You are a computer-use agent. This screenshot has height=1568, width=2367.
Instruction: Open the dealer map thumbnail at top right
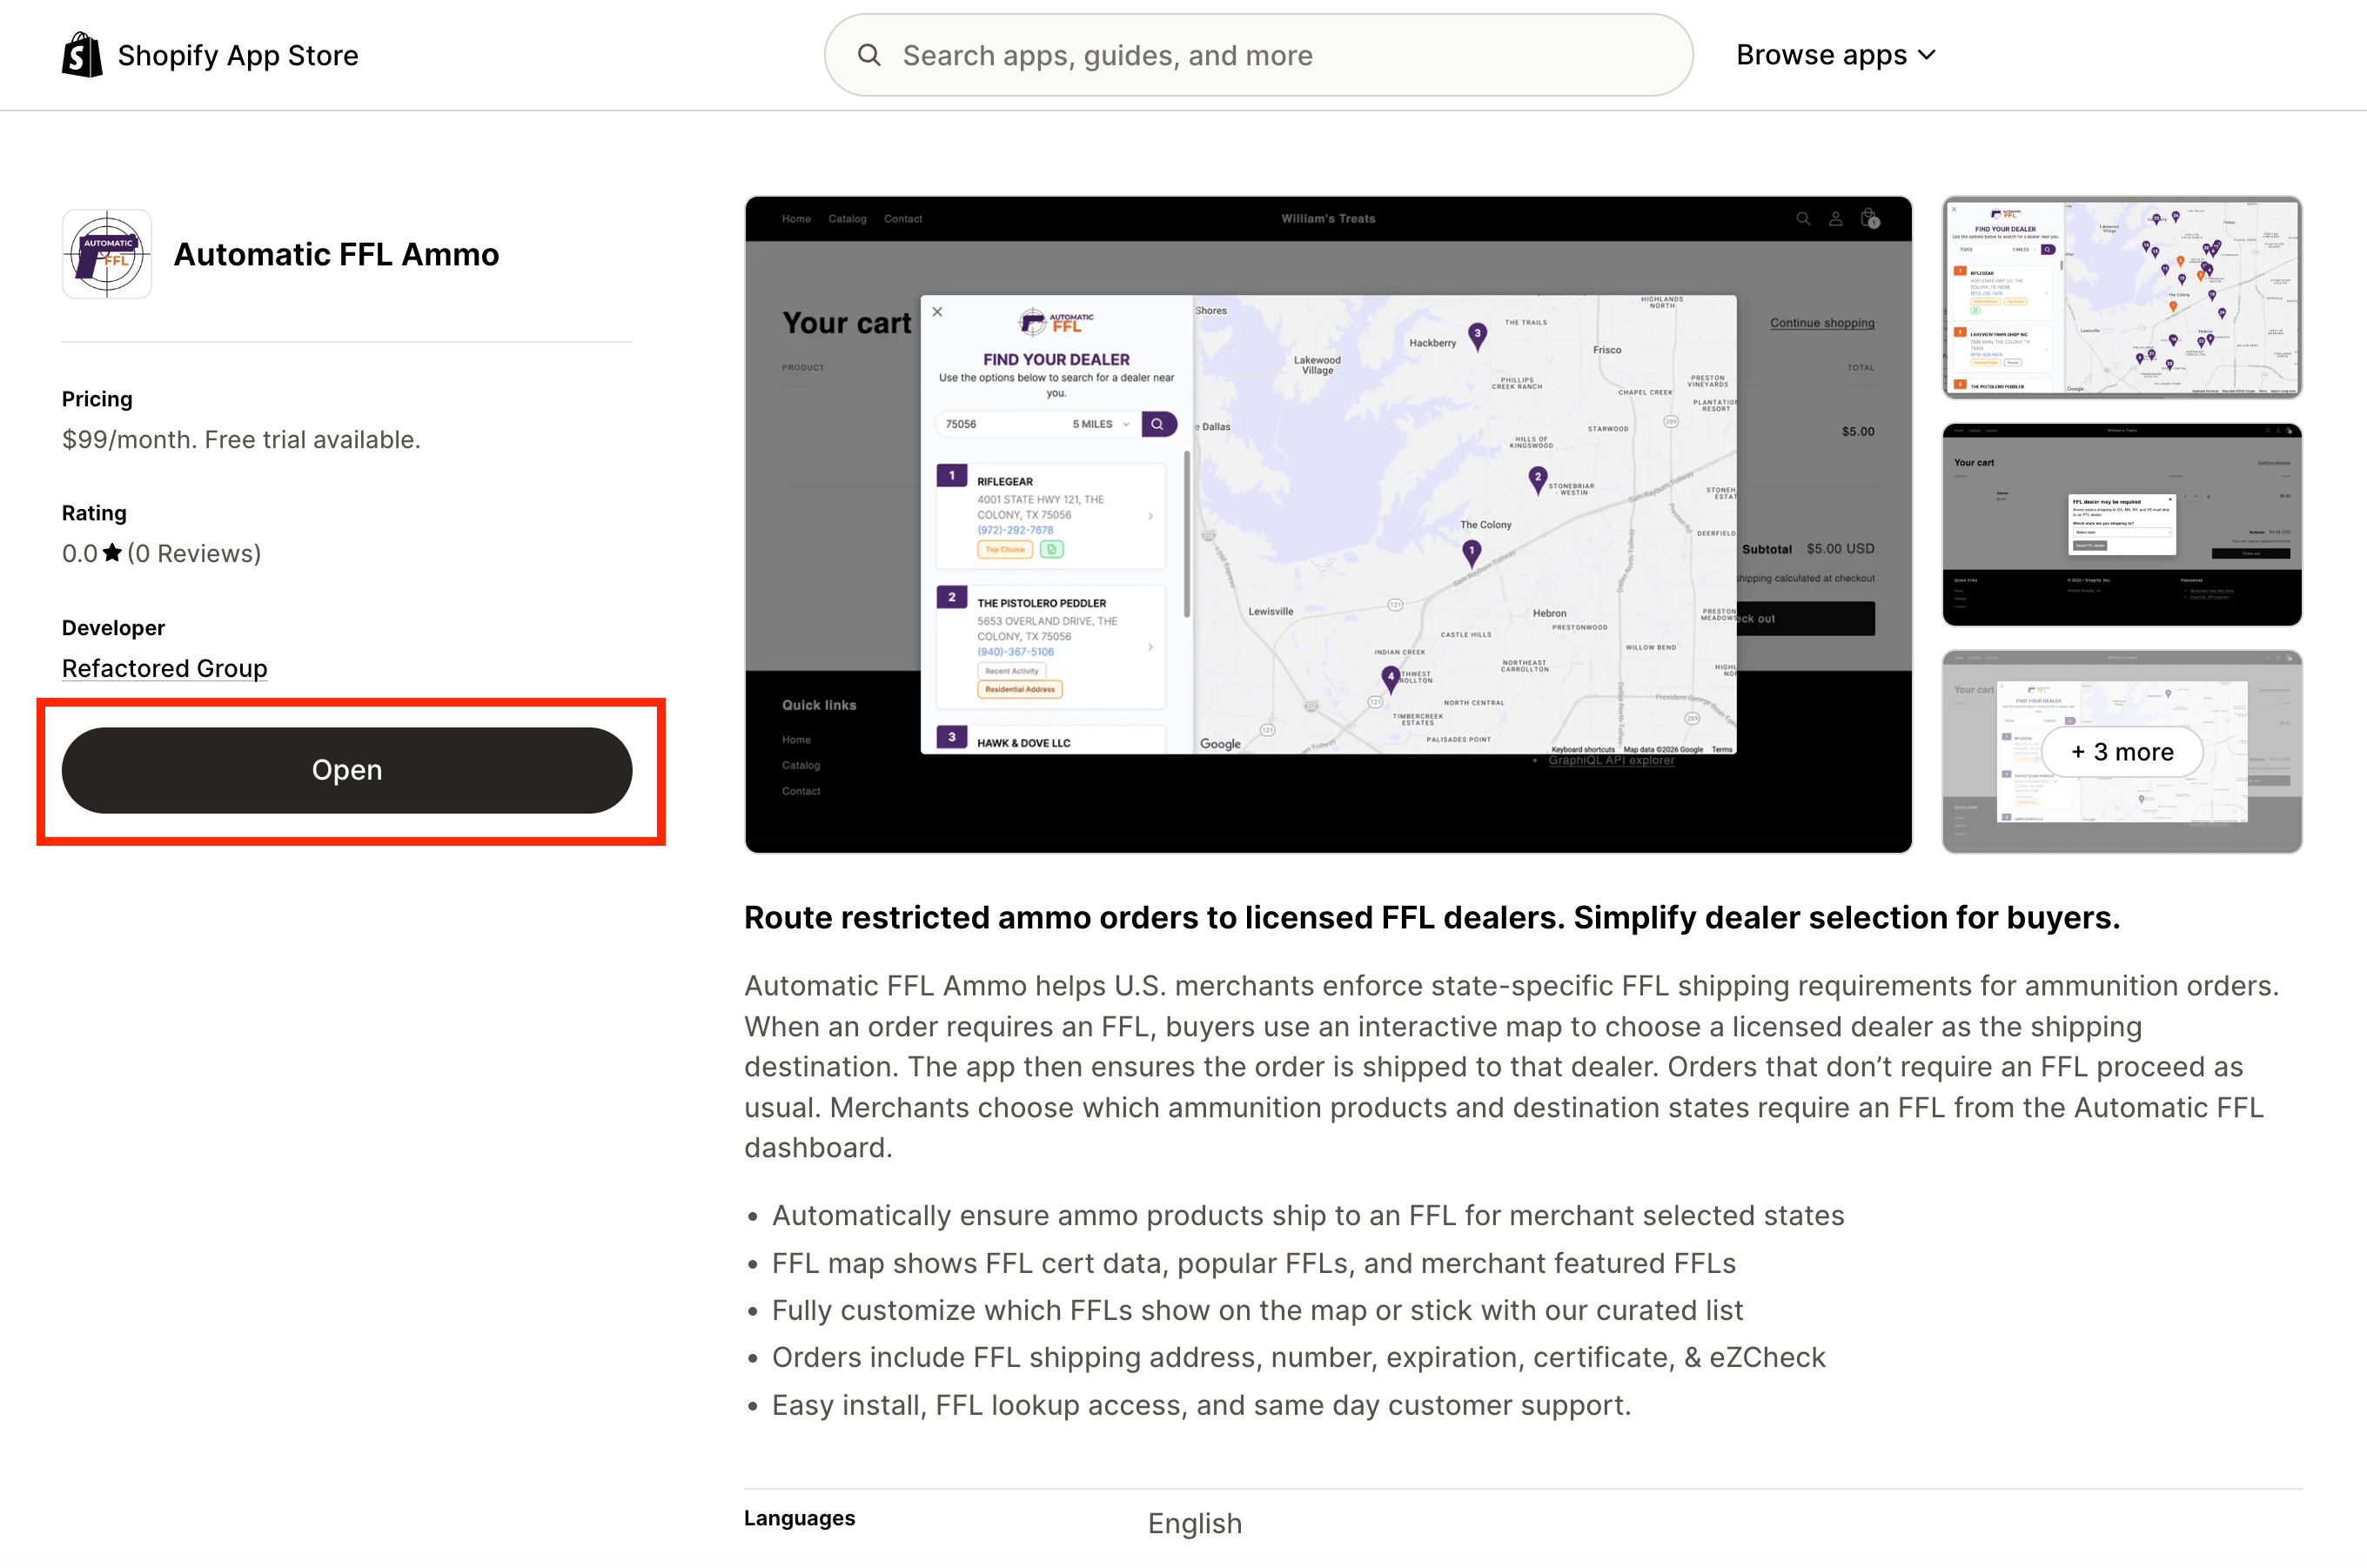(2121, 297)
